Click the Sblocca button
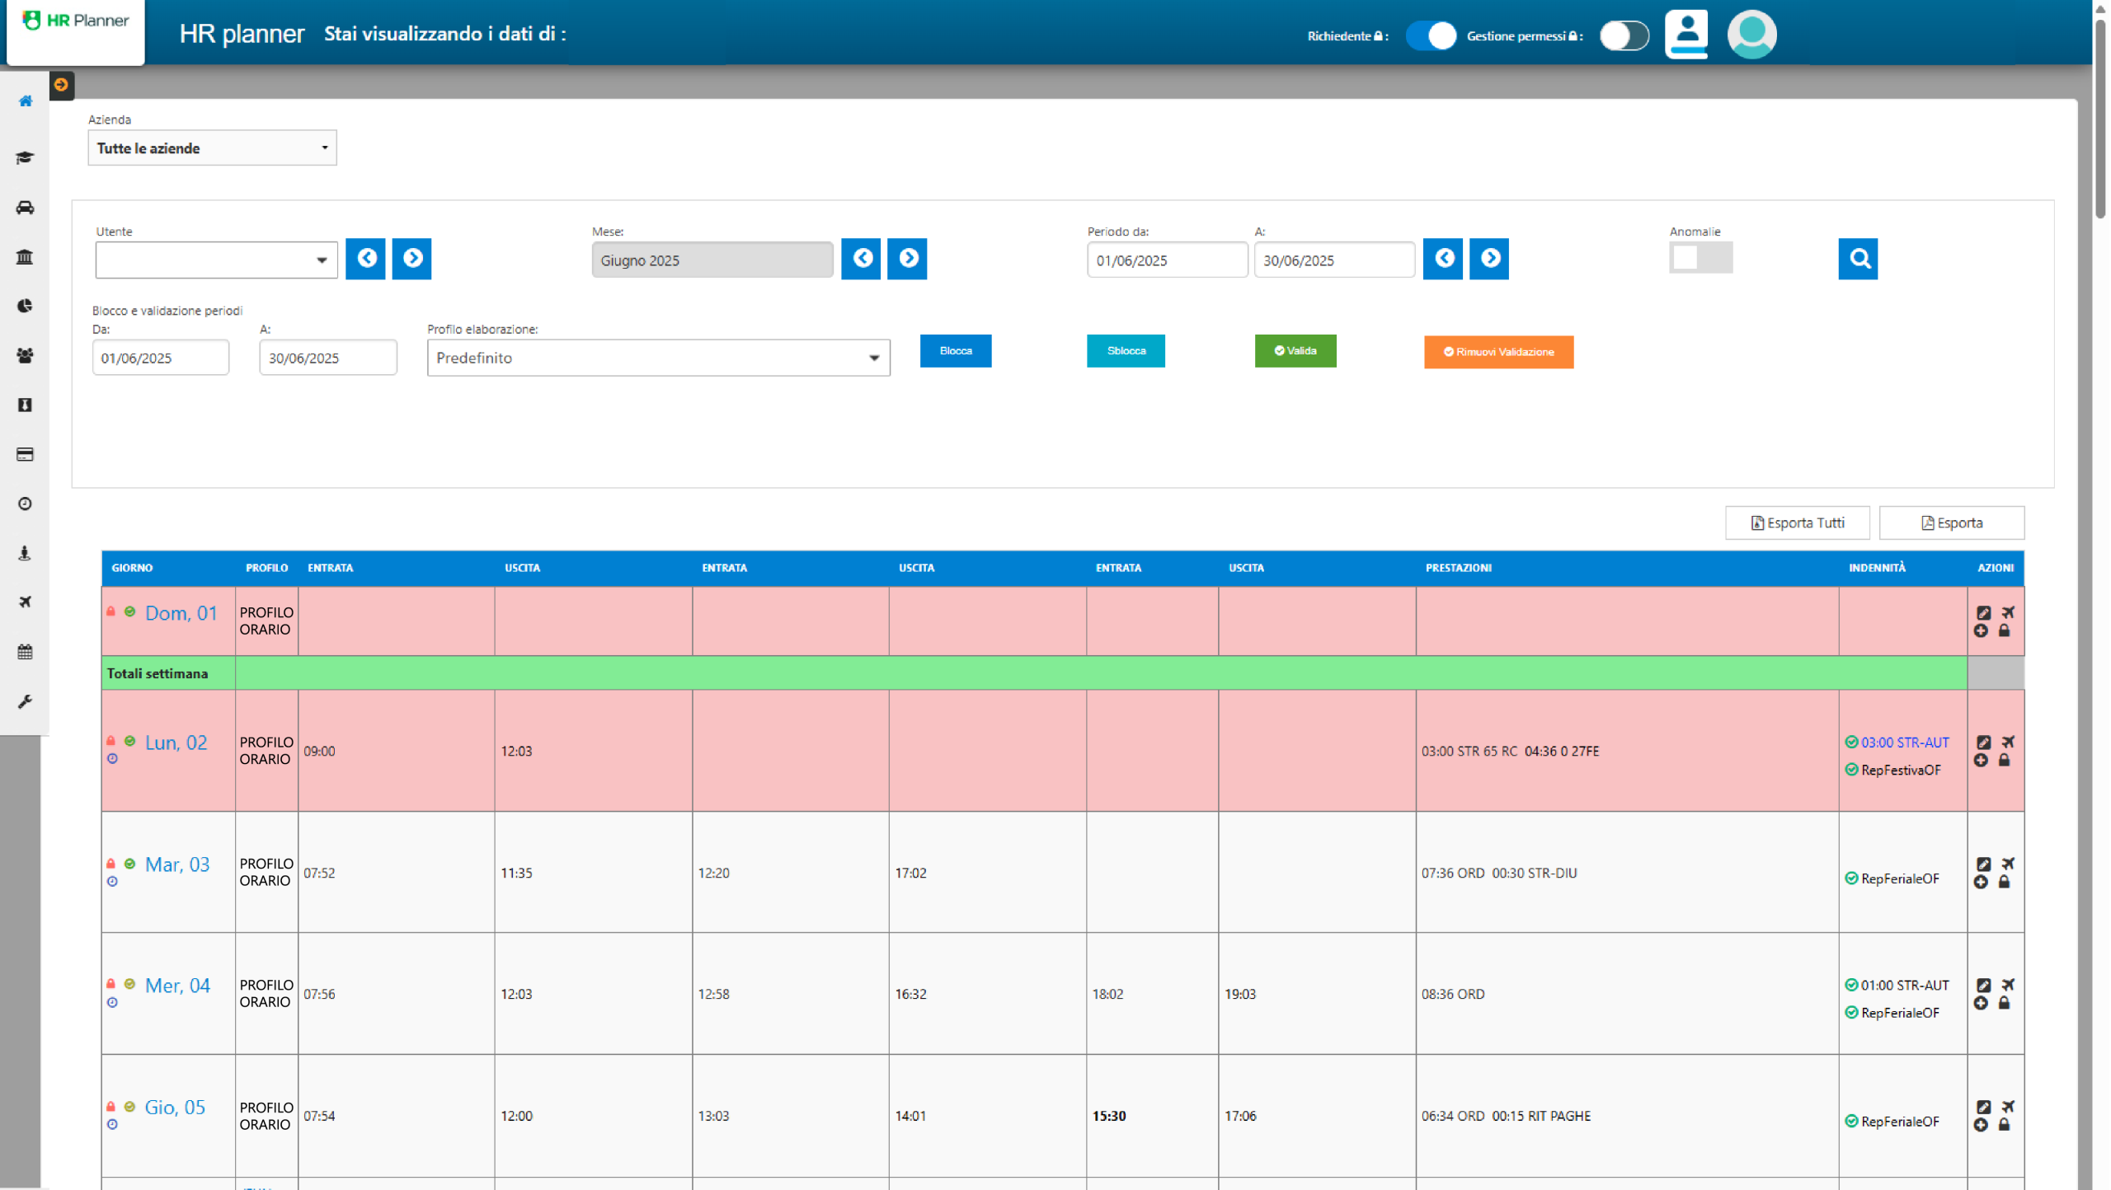 [1126, 351]
